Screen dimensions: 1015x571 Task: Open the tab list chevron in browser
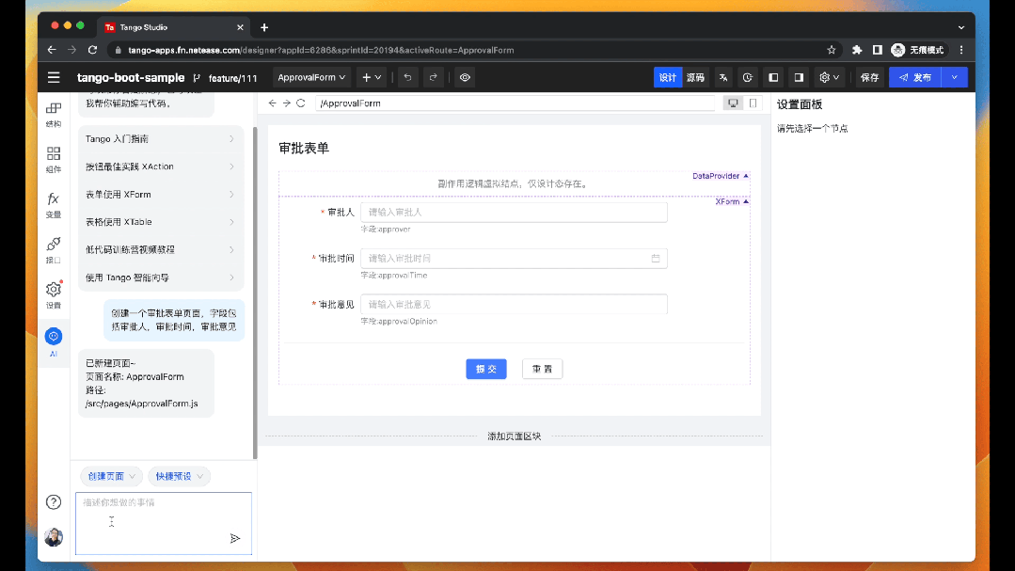(x=961, y=28)
